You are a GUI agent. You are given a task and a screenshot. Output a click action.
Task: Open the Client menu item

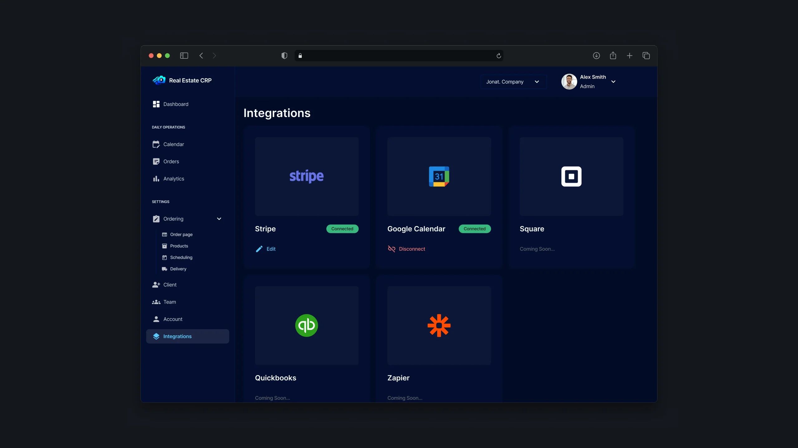tap(188, 285)
